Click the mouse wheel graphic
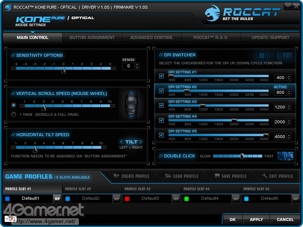 click(x=131, y=104)
